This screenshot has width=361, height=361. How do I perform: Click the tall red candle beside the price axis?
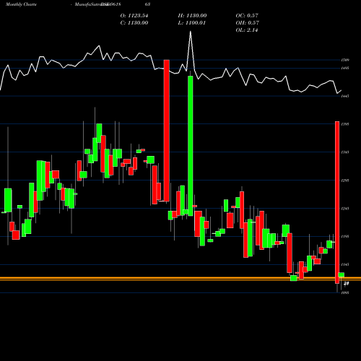pyautogui.click(x=337, y=202)
